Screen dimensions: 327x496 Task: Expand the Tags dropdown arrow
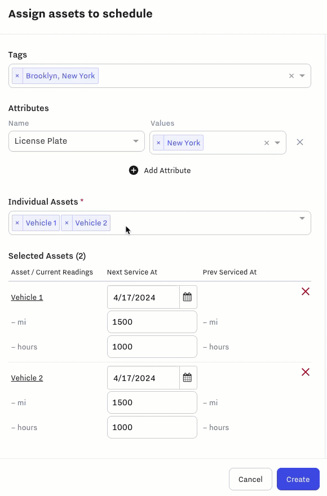tap(302, 76)
